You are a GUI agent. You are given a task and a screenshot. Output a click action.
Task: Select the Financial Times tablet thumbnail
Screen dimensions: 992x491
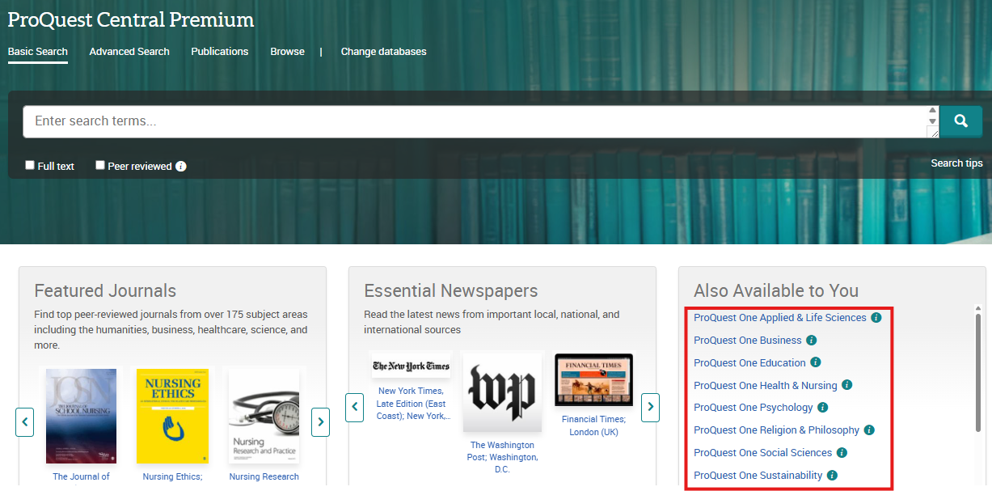click(x=594, y=379)
